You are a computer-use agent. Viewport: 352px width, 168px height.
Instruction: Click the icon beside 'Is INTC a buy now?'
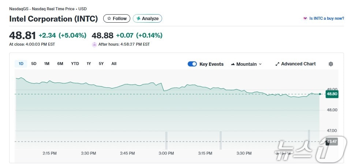click(305, 19)
